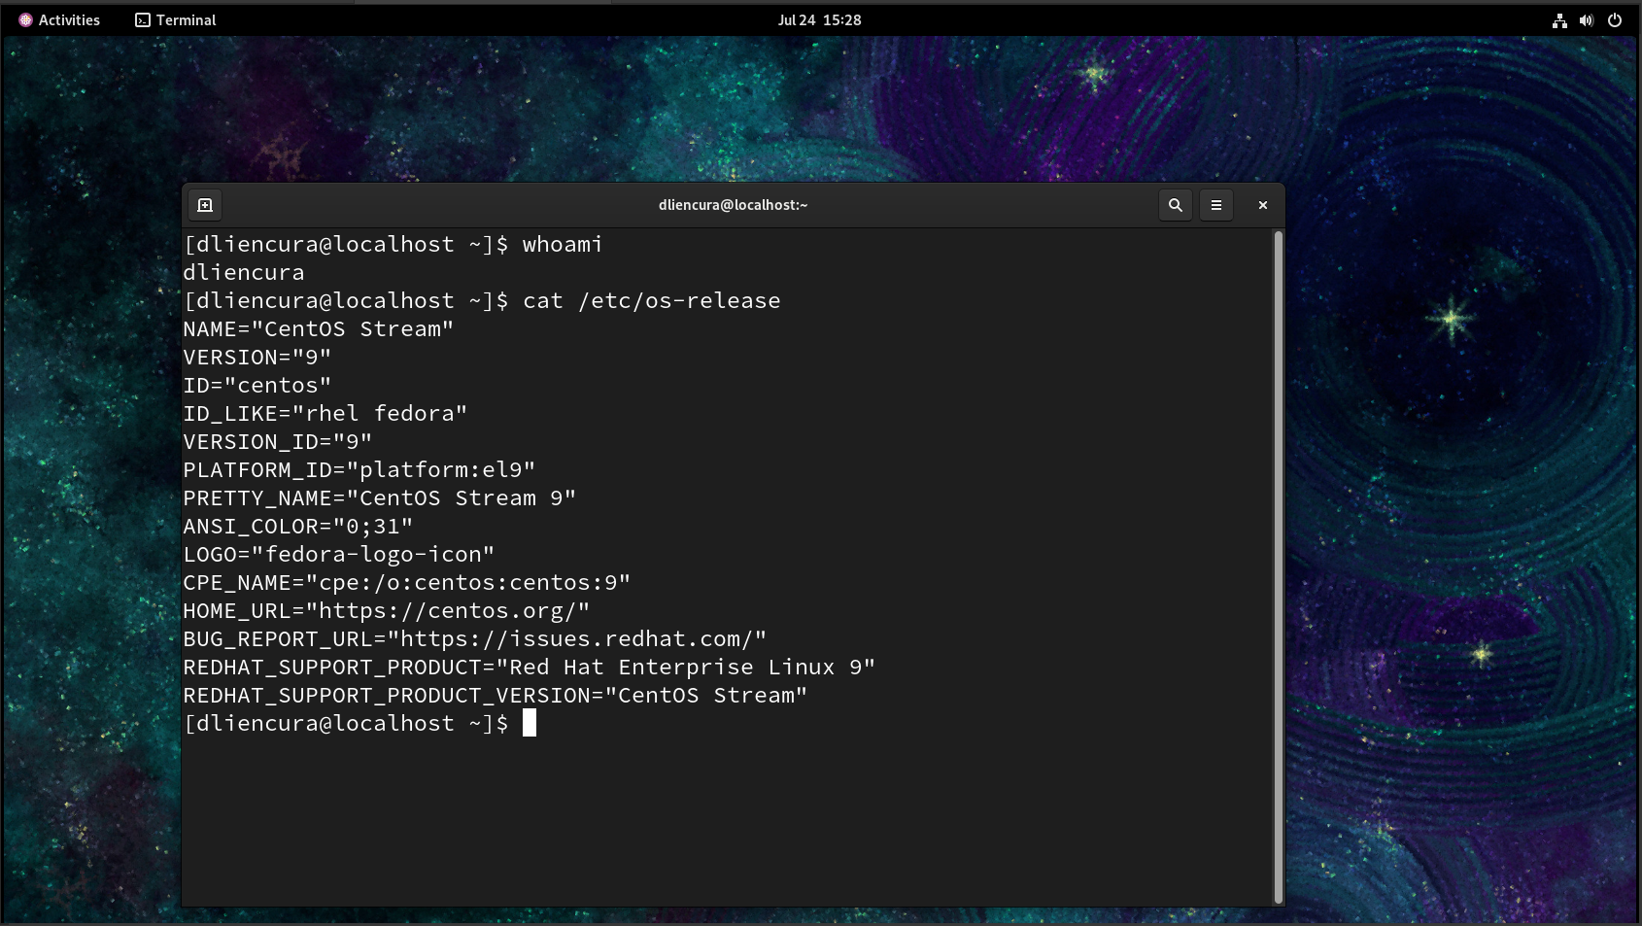Open a new tab in the terminal
1642x926 pixels.
point(205,205)
